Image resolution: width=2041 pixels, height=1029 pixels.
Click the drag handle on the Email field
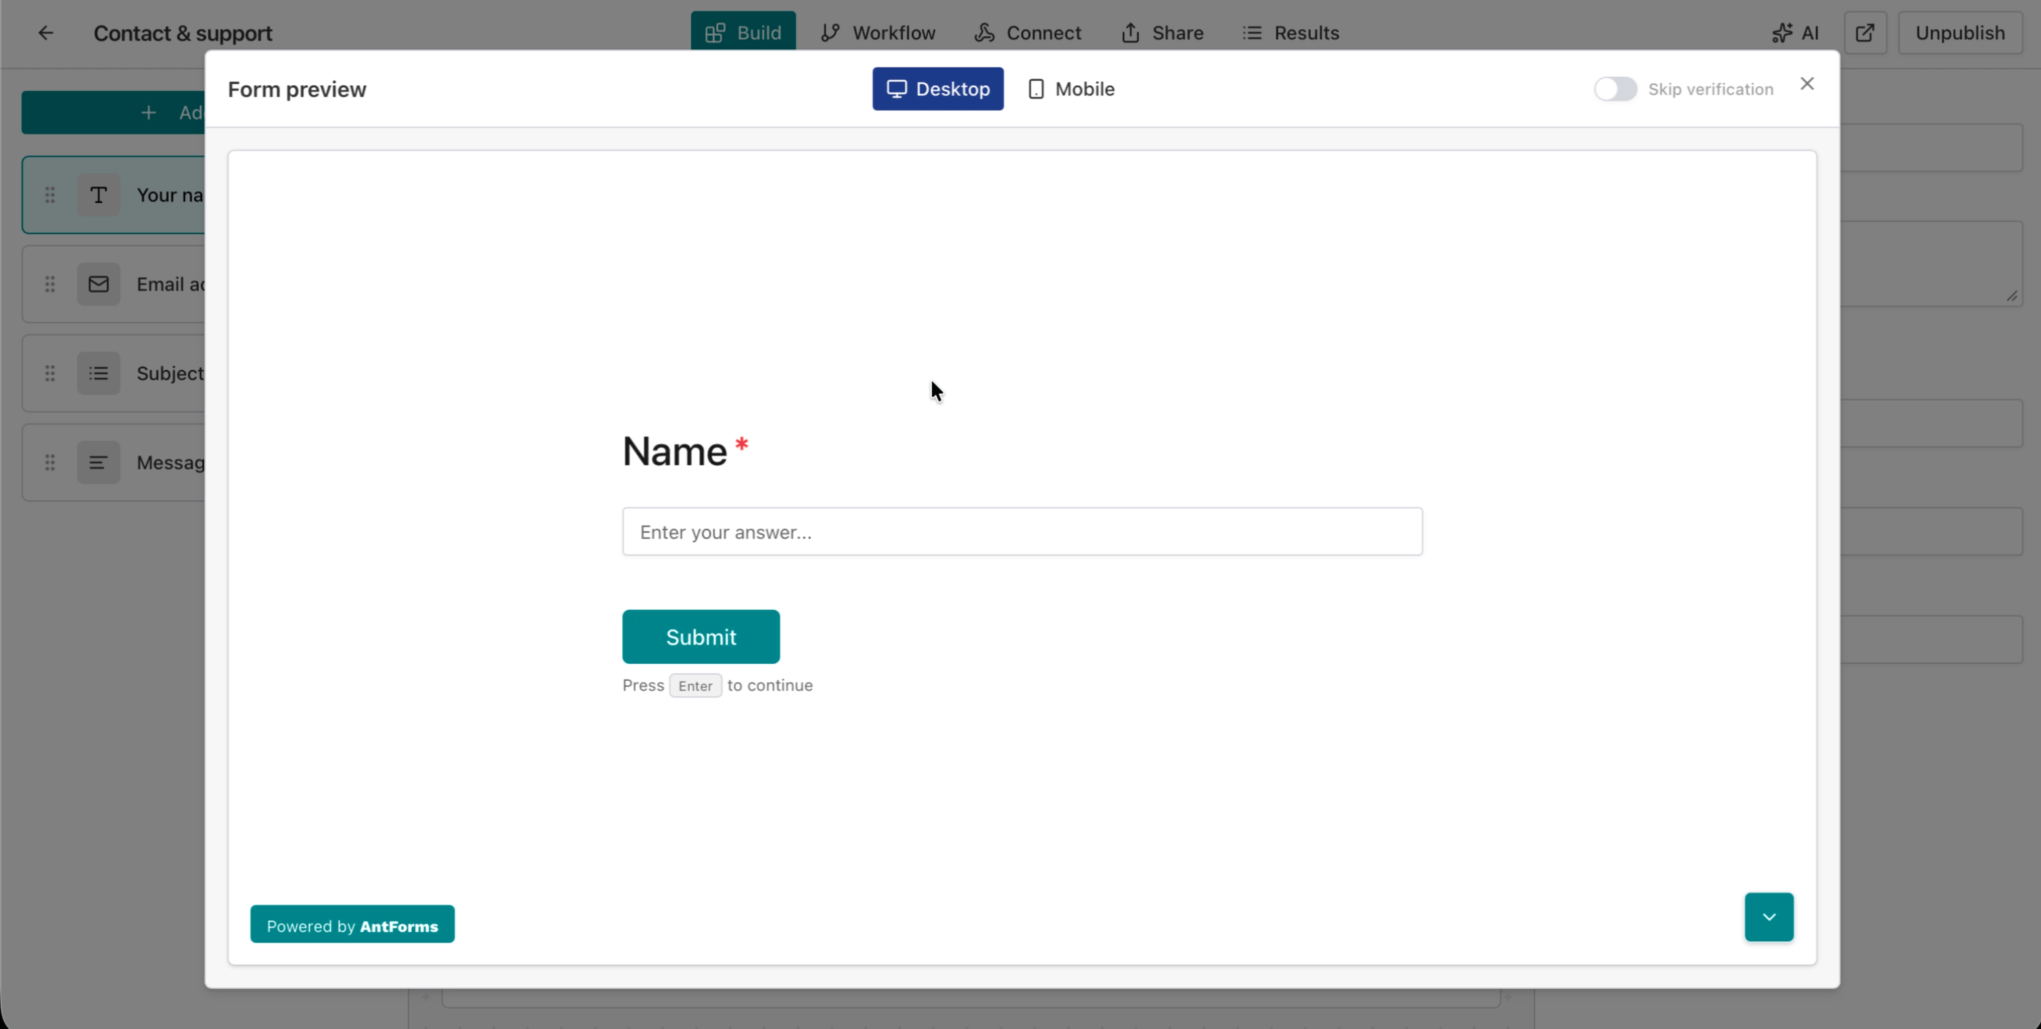click(50, 283)
